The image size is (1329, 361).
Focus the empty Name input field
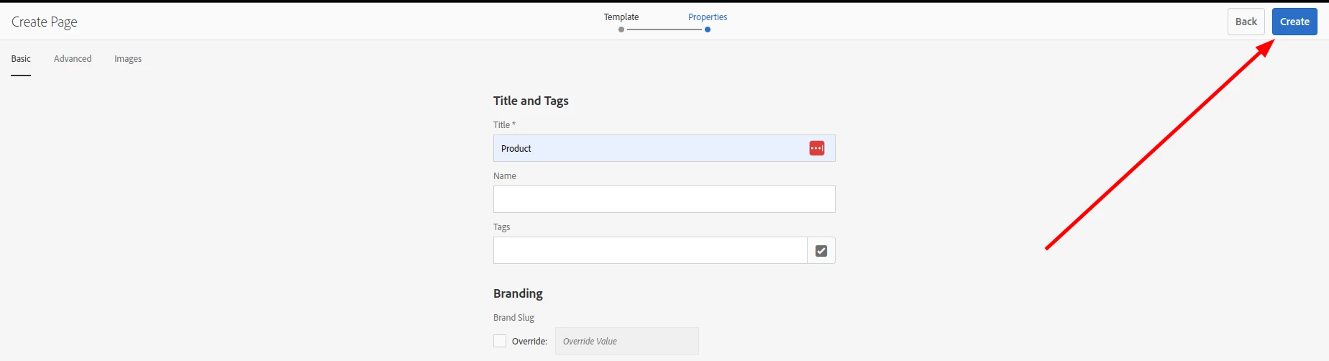(x=664, y=199)
